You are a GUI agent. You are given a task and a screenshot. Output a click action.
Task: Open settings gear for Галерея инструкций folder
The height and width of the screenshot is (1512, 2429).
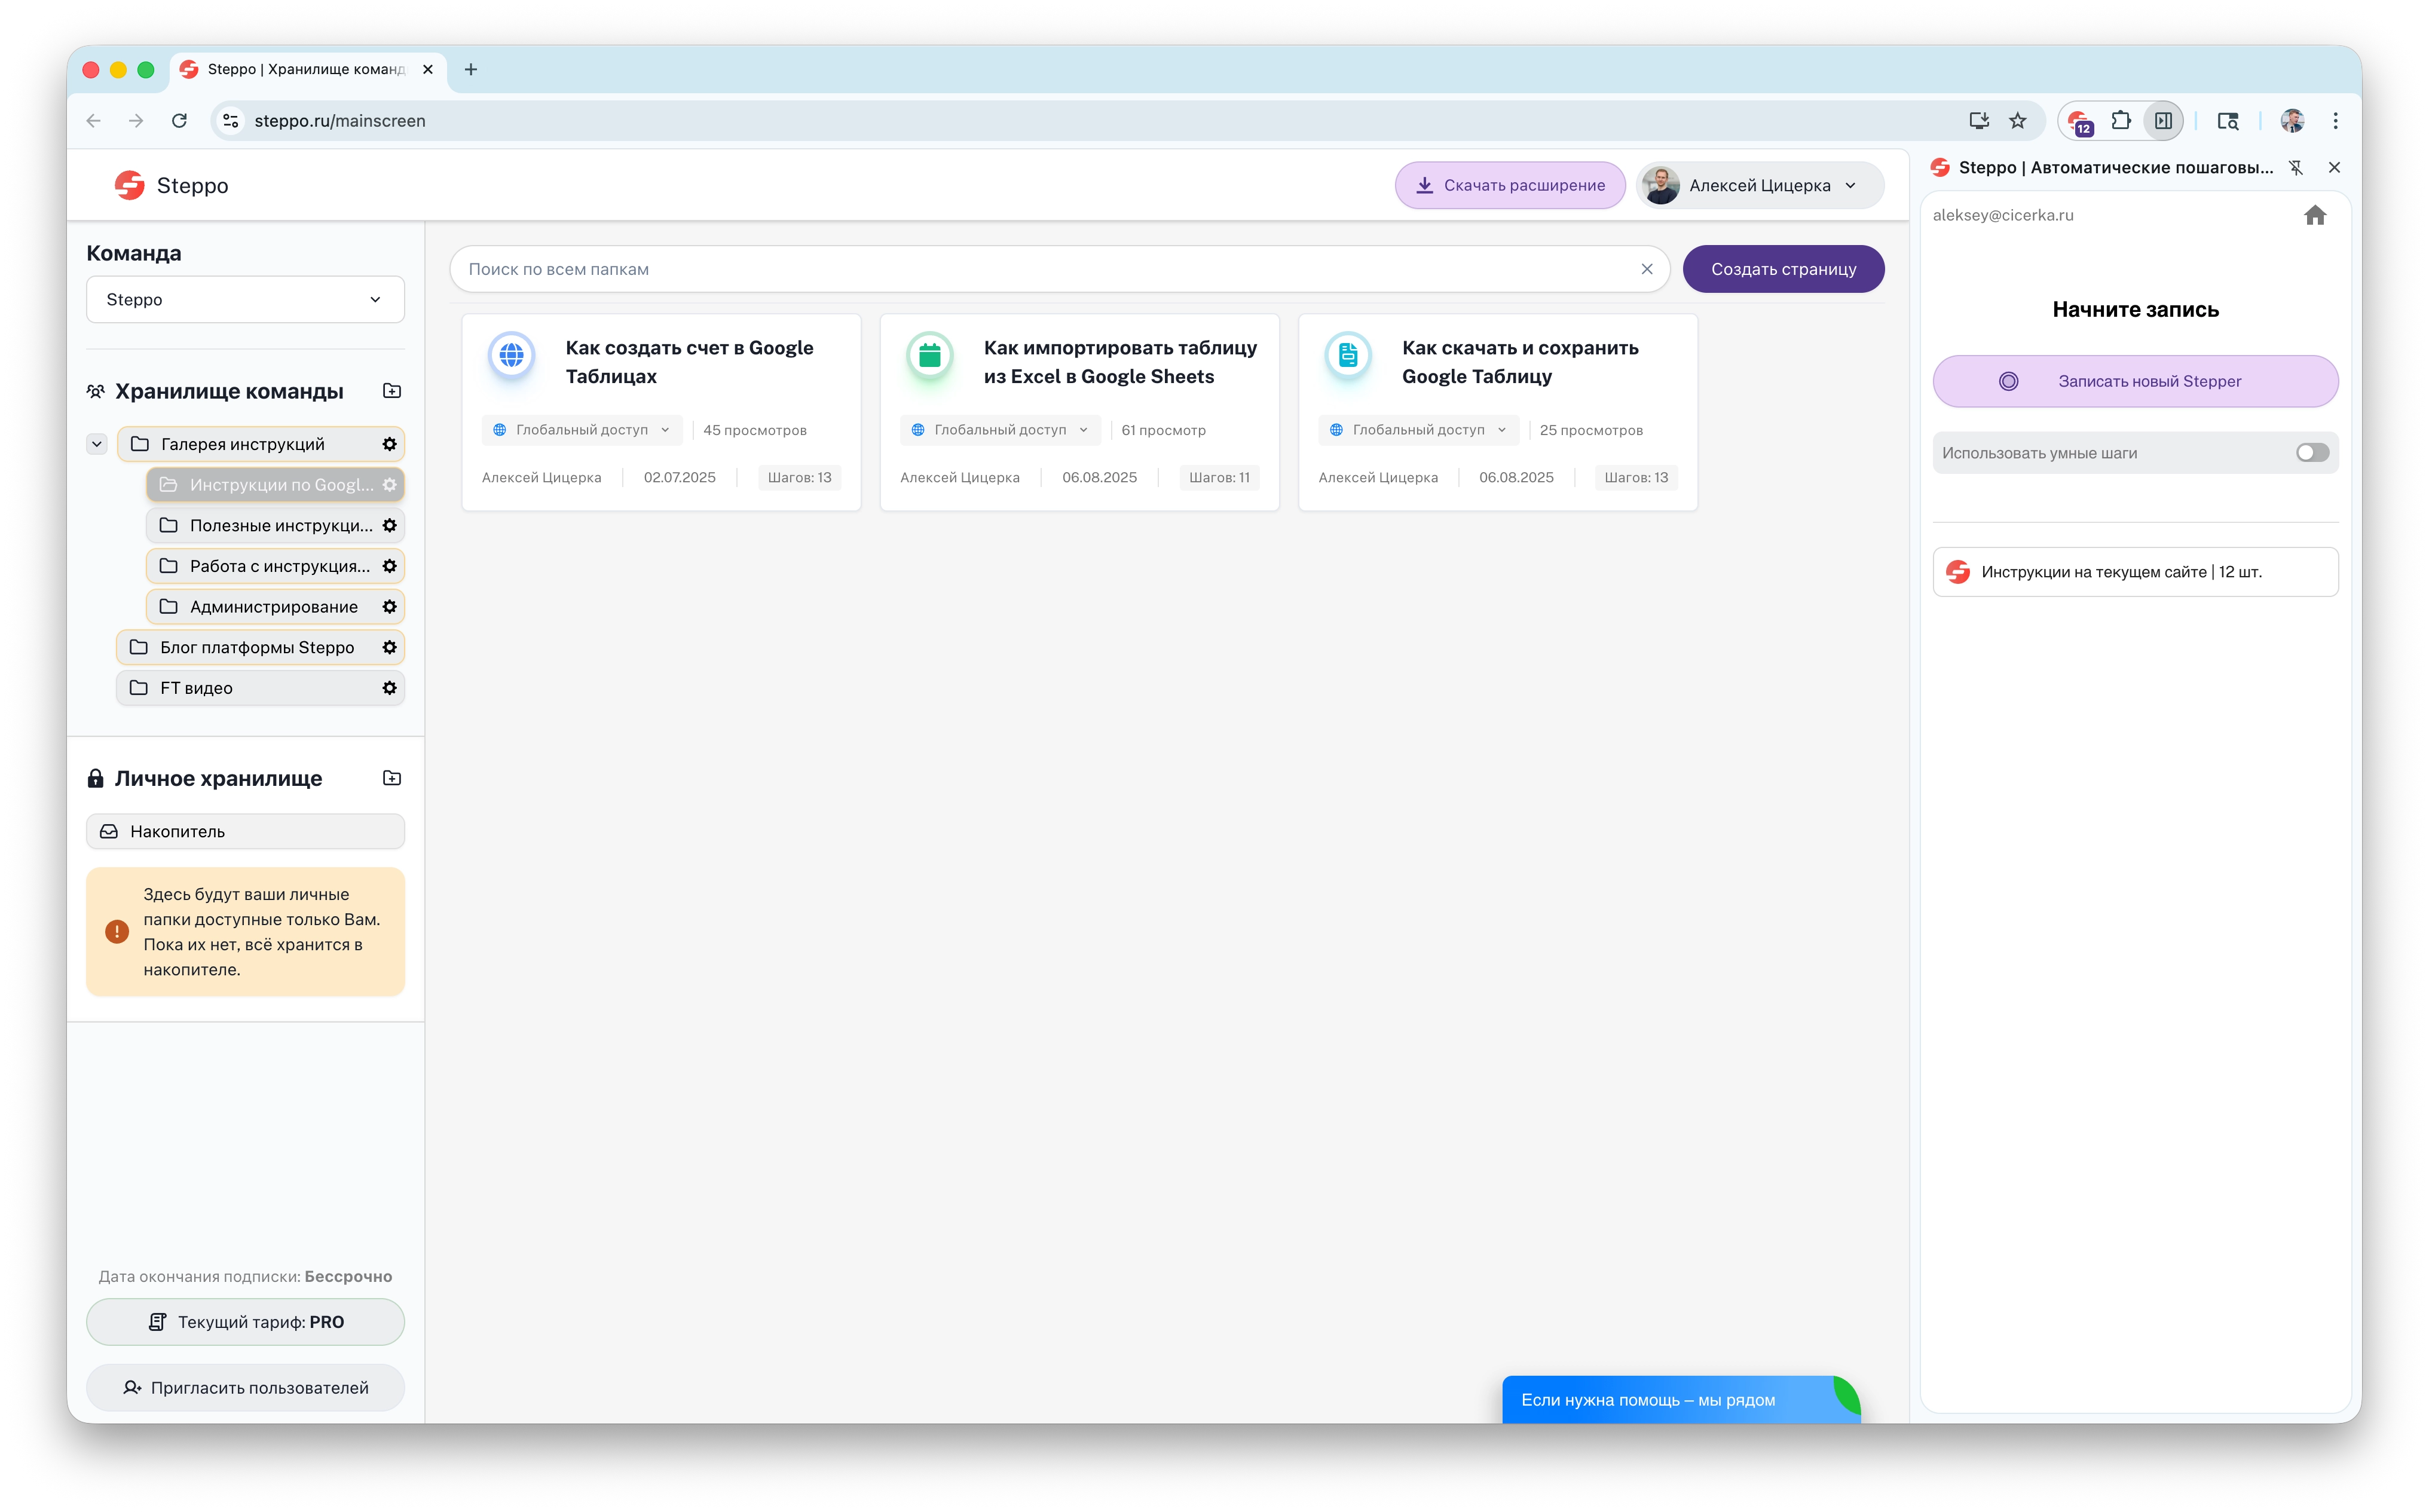click(x=389, y=444)
